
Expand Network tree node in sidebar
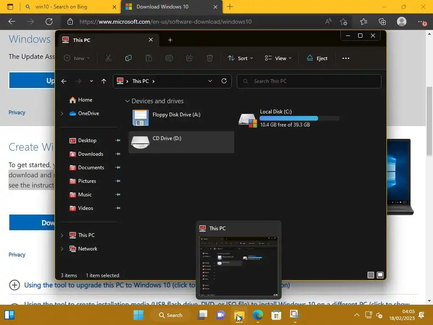(x=62, y=249)
